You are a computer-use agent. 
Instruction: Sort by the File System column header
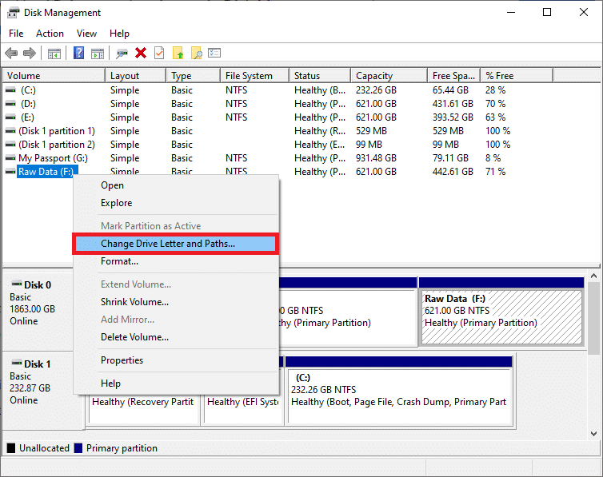249,76
